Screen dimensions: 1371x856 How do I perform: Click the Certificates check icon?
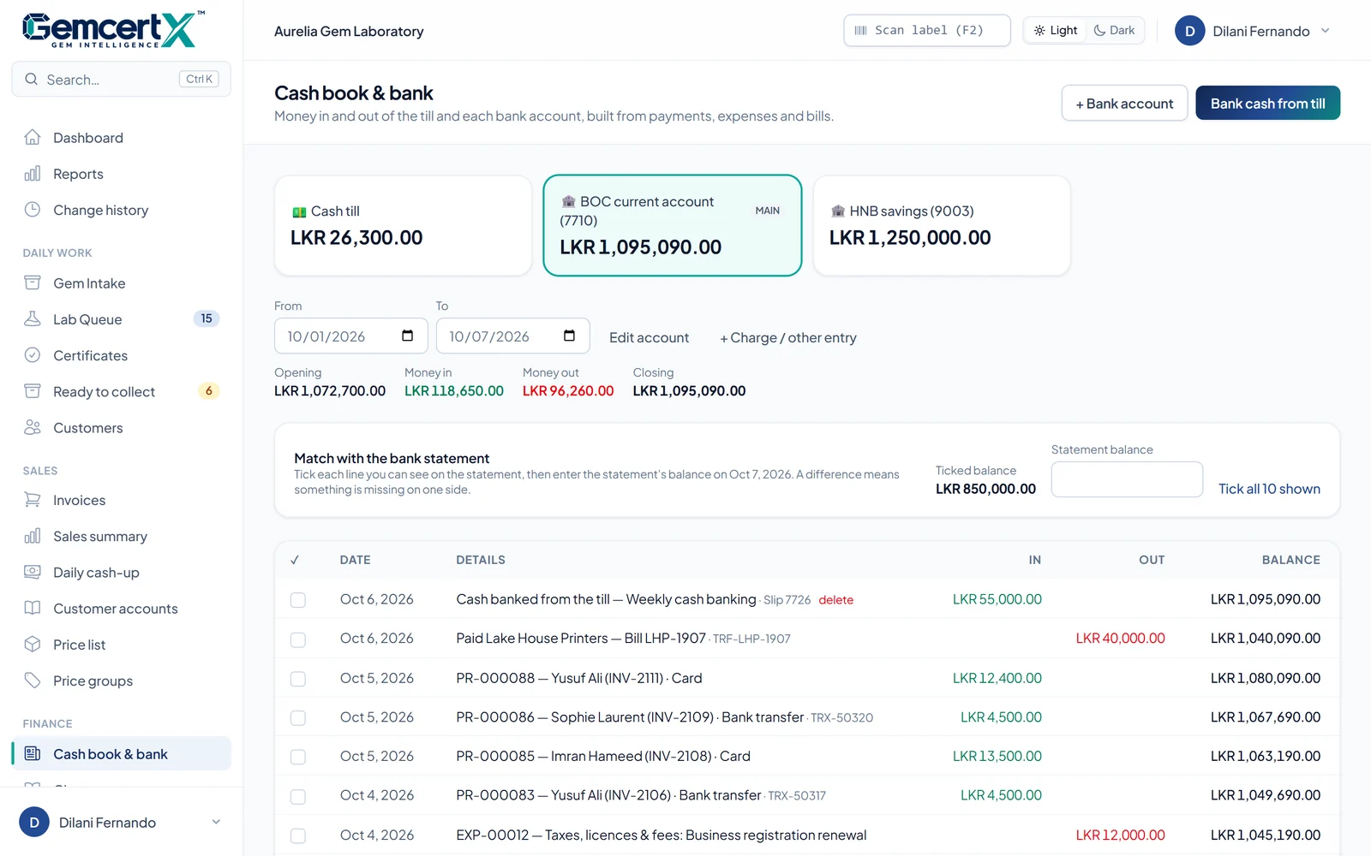pyautogui.click(x=33, y=354)
